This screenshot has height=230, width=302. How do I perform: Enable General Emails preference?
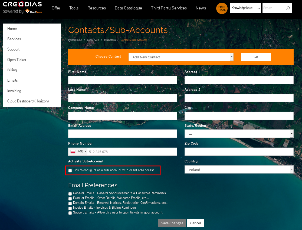tap(70, 194)
